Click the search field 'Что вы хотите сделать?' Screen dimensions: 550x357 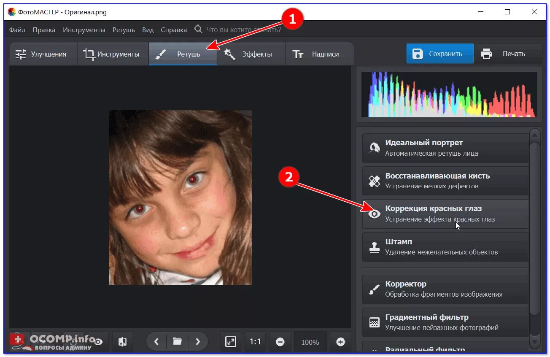244,30
